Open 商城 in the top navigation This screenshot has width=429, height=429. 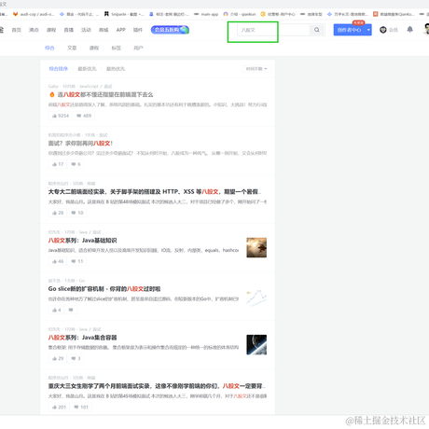click(x=104, y=30)
